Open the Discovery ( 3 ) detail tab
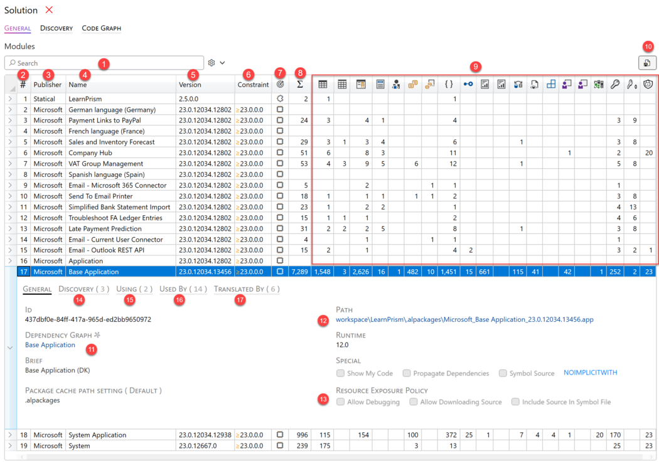The width and height of the screenshot is (659, 463). tap(83, 289)
